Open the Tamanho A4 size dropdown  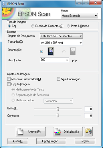pyautogui.click(x=61, y=43)
